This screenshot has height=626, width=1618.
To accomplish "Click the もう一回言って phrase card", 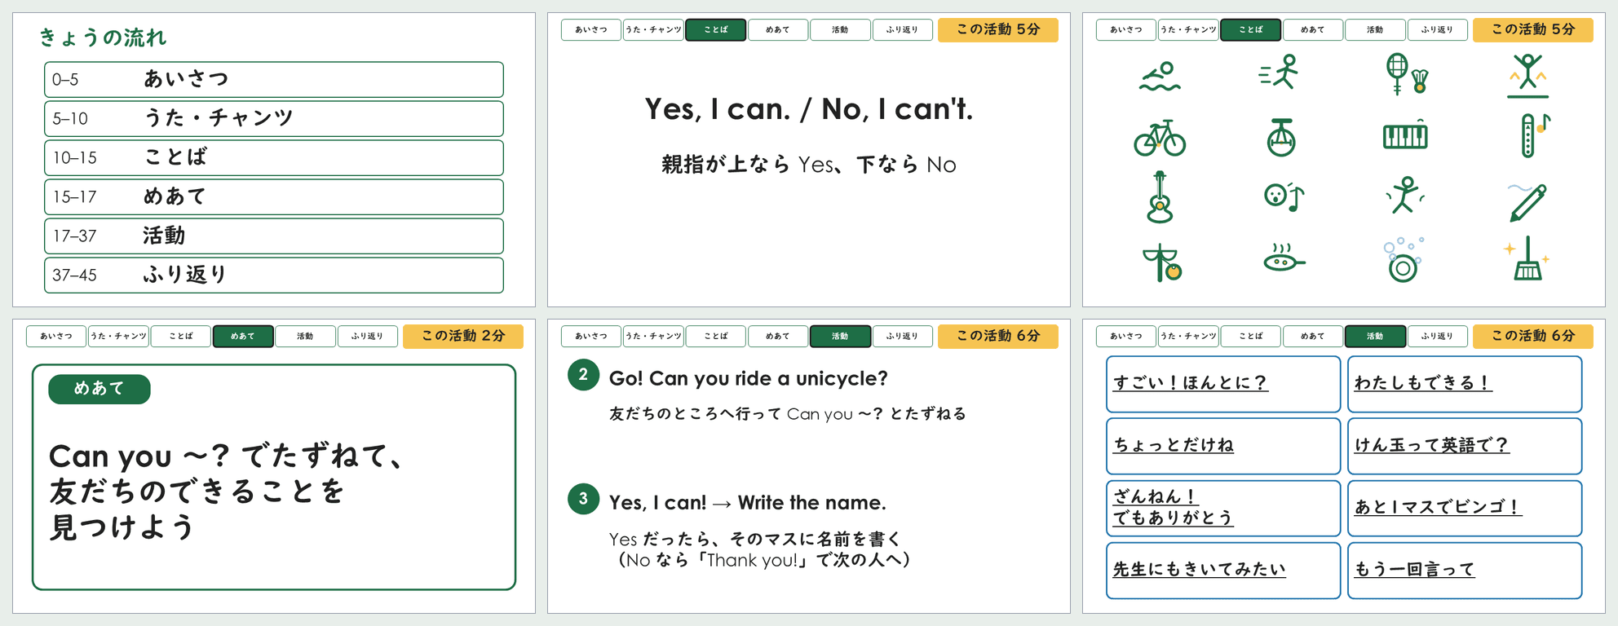I will (1465, 571).
